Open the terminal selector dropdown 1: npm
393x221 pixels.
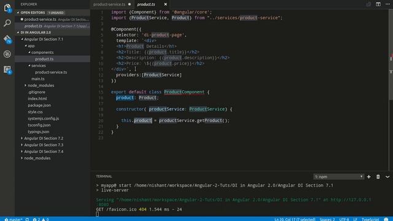pos(338,177)
